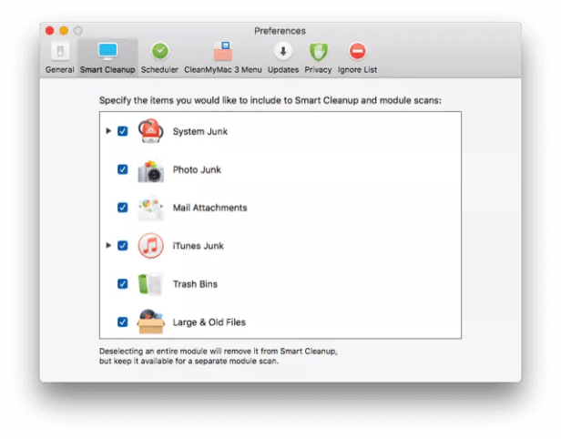This screenshot has height=439, width=561.
Task: Minimize the Preferences window with yellow button
Action: (x=64, y=31)
